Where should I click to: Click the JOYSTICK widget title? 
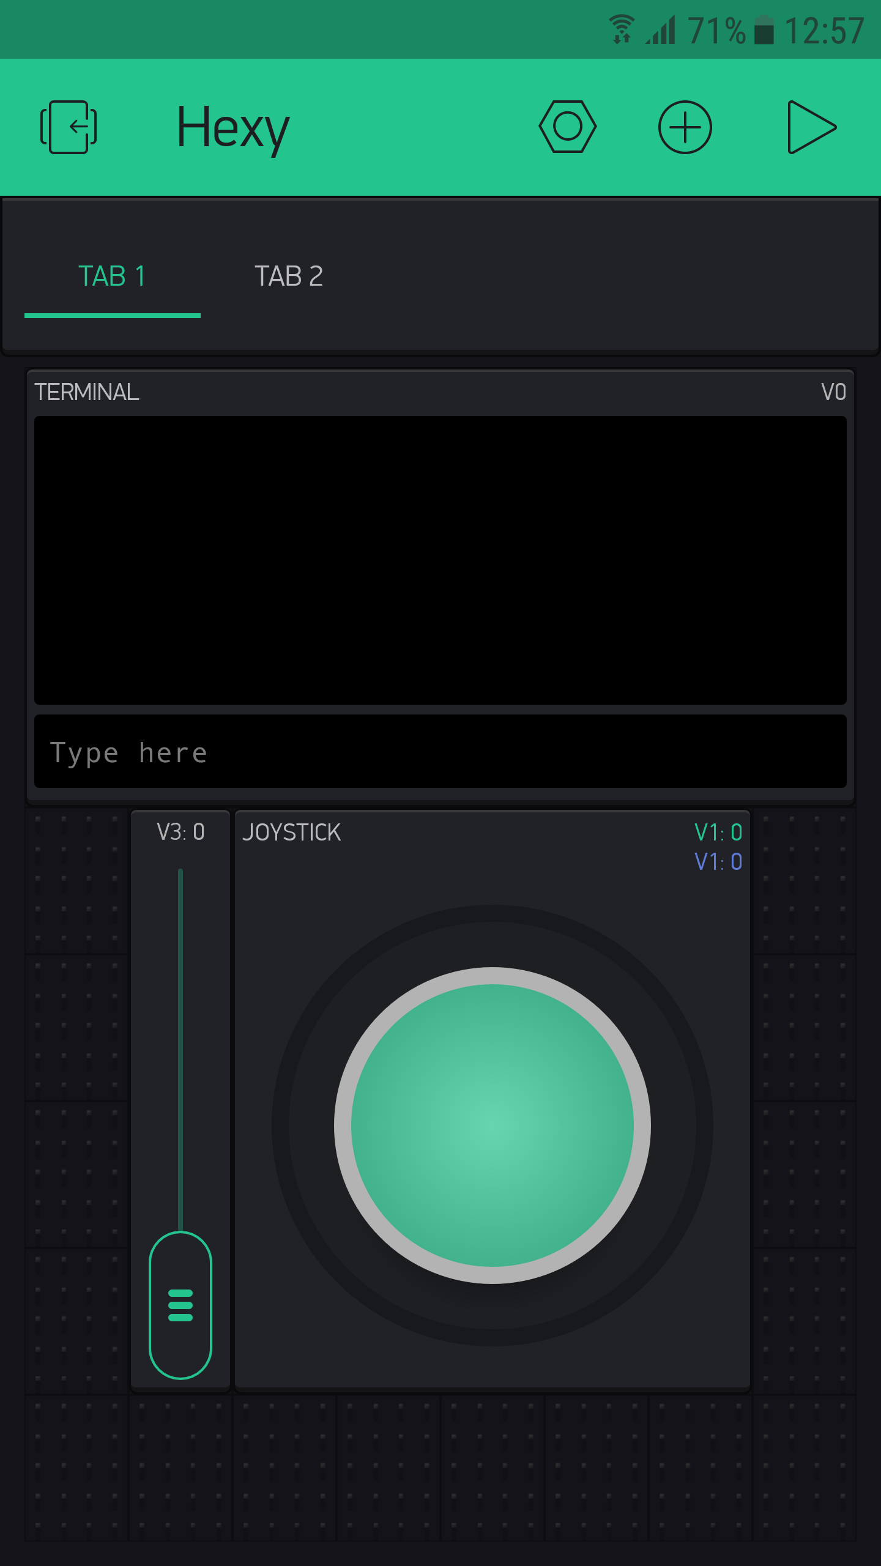pyautogui.click(x=291, y=833)
